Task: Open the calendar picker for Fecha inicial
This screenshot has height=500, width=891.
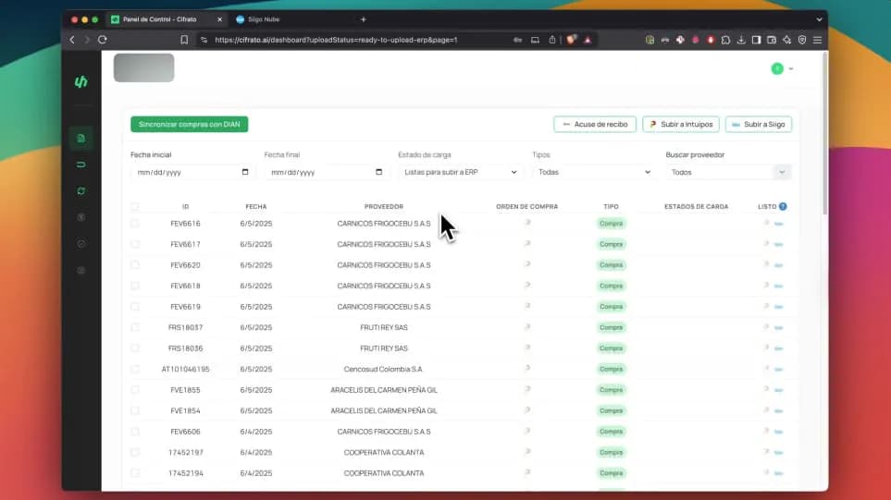Action: (245, 172)
